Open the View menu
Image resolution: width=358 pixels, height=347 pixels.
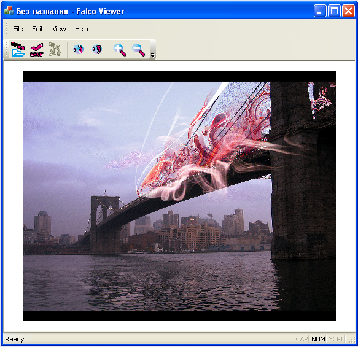point(59,29)
